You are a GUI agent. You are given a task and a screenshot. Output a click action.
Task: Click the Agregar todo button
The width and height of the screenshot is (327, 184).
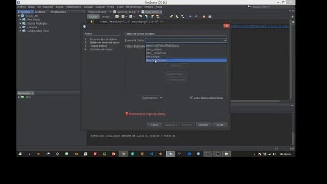pos(176,74)
